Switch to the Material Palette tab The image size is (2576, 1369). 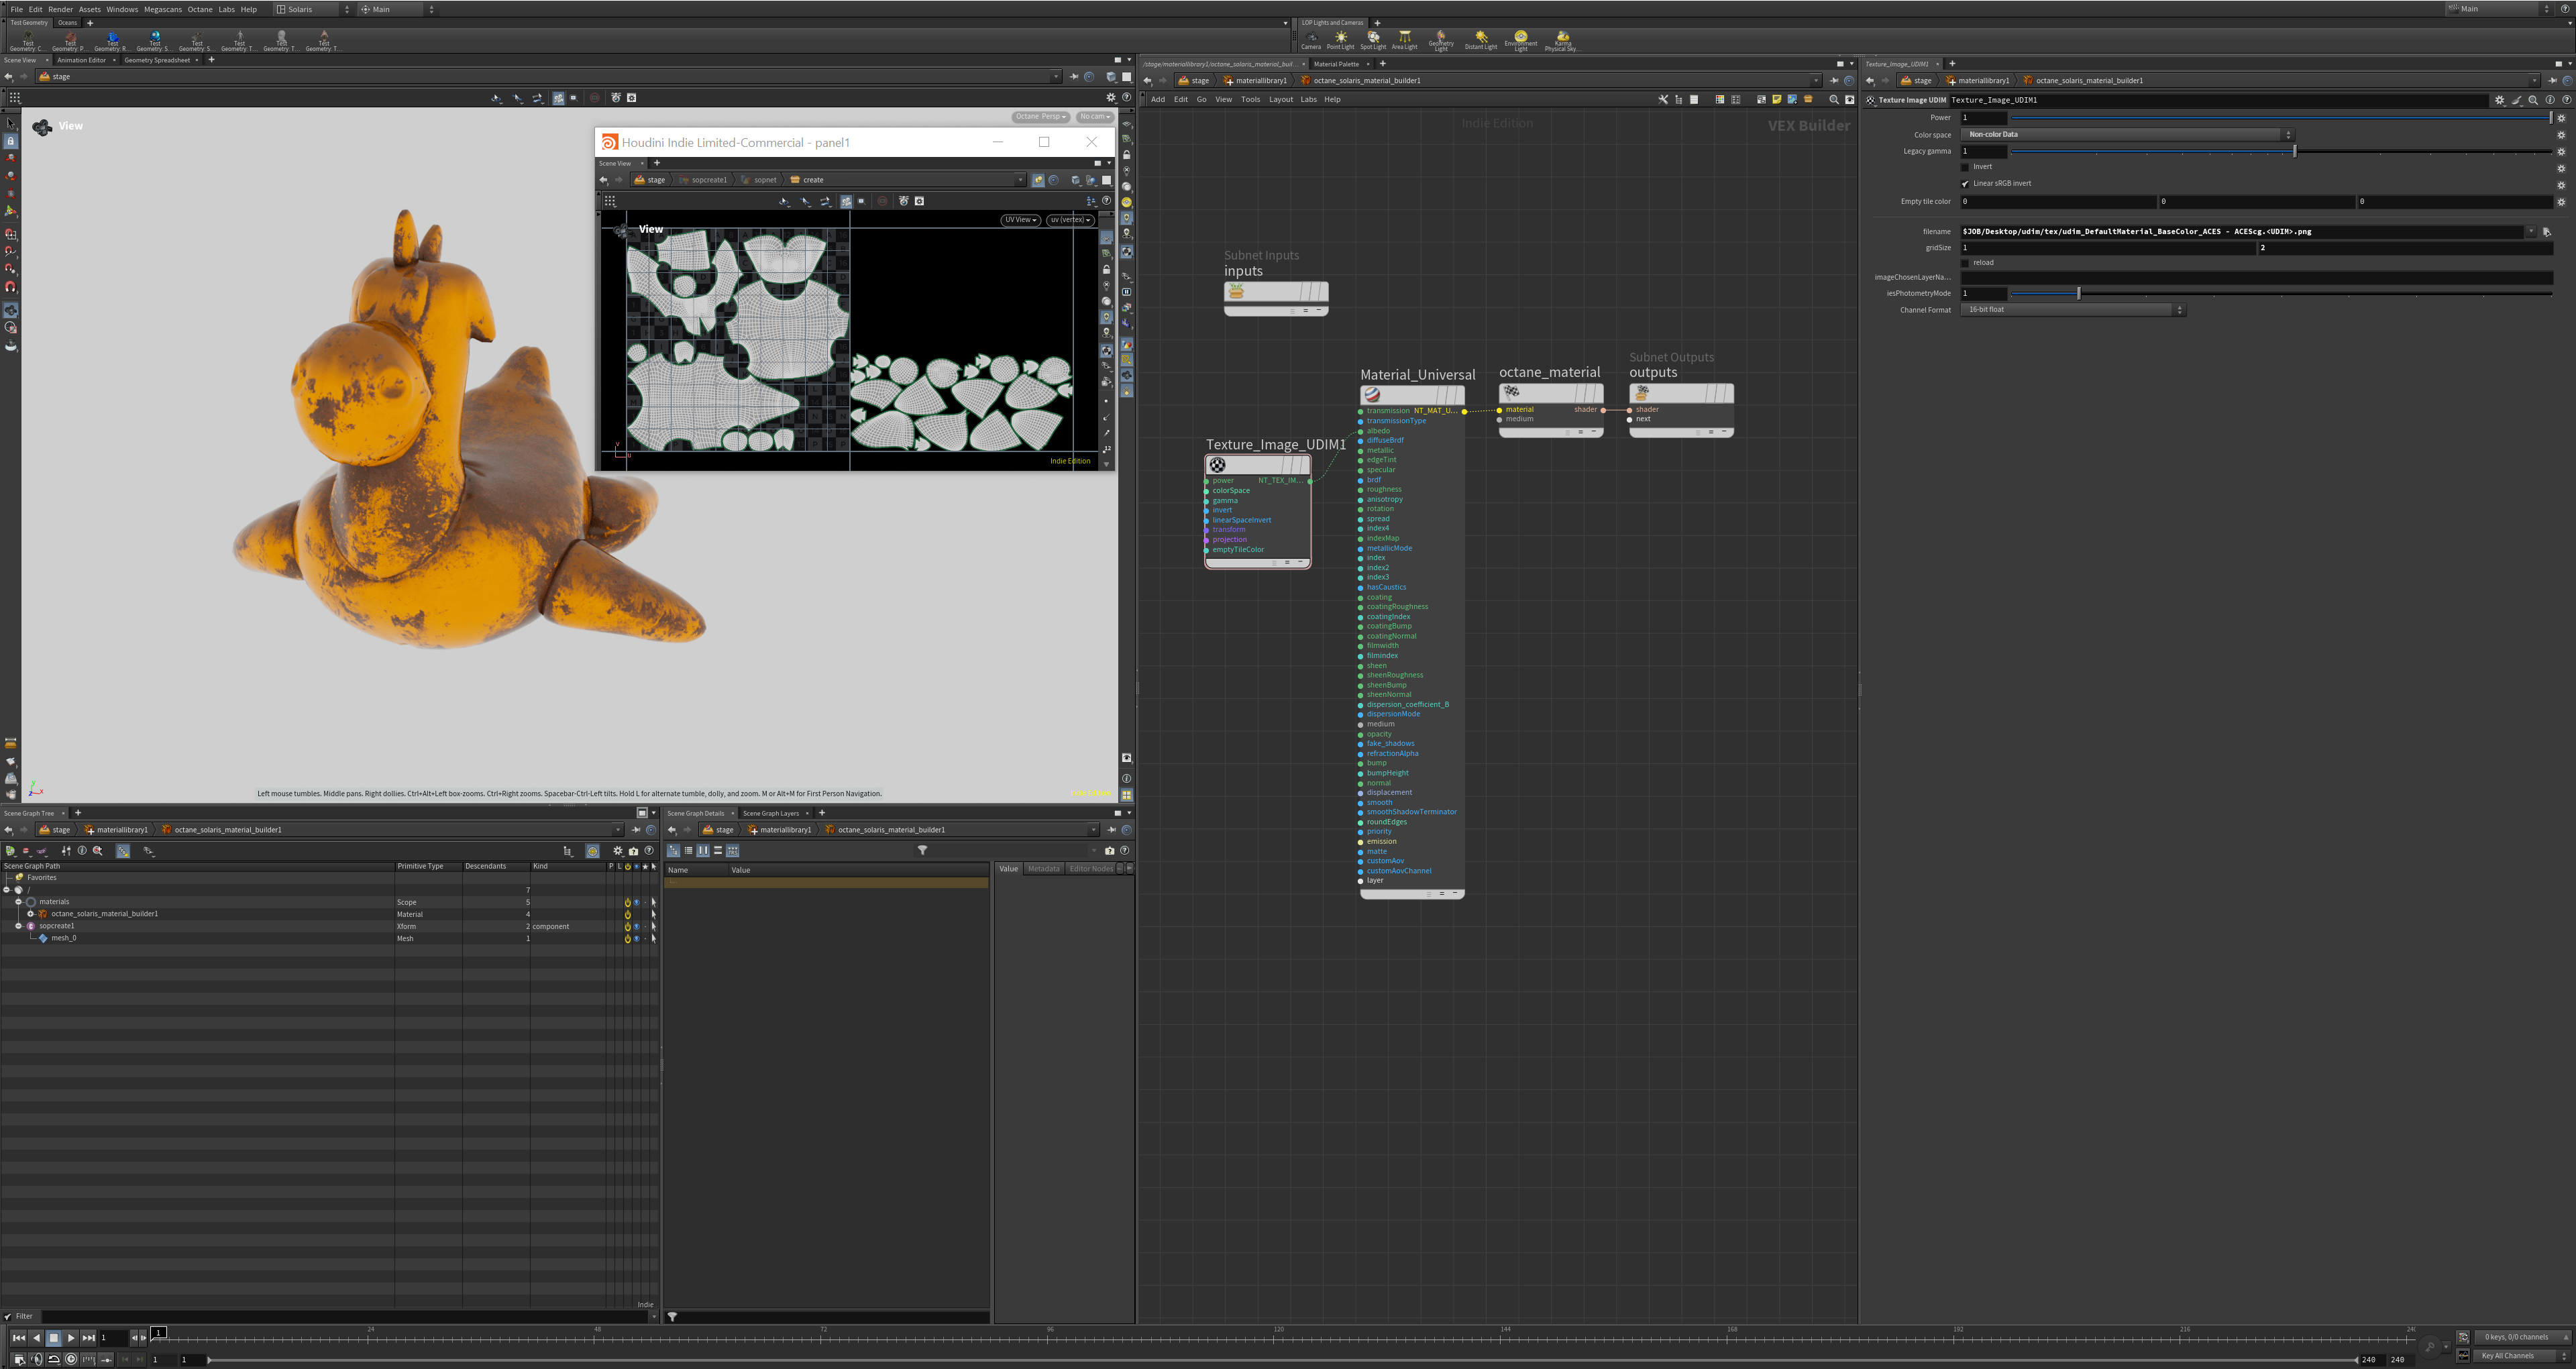(x=1336, y=64)
